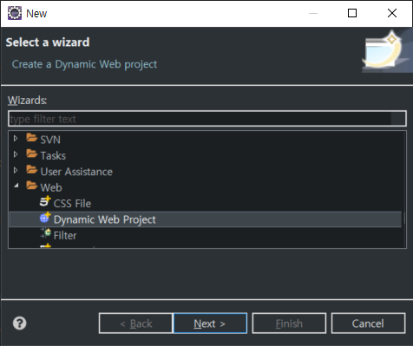The height and width of the screenshot is (346, 413).
Task: Cancel the New wizard dialog
Action: pos(368,323)
